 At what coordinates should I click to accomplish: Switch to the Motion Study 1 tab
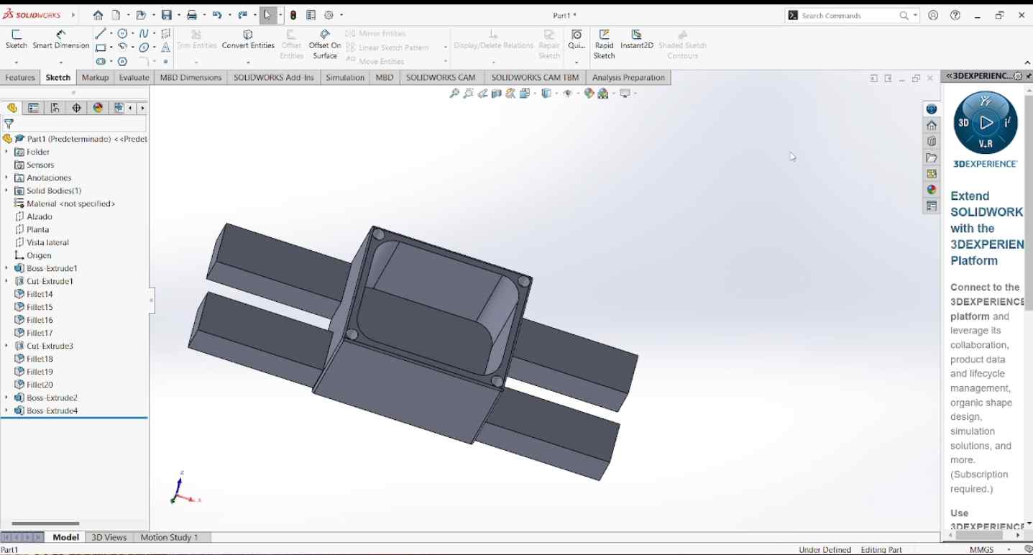169,537
